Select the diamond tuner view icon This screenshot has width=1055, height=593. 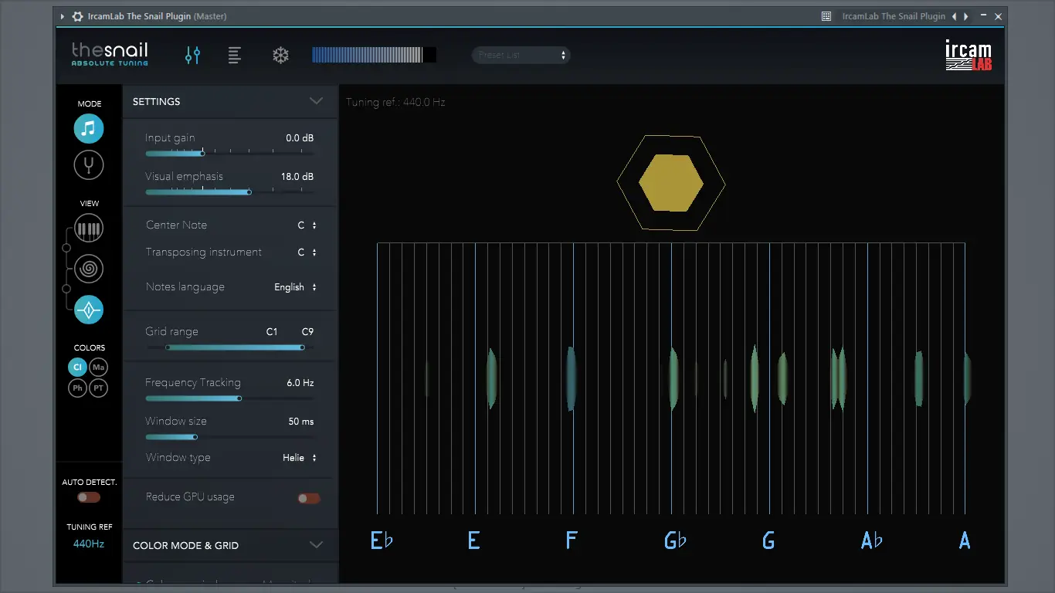tap(89, 310)
